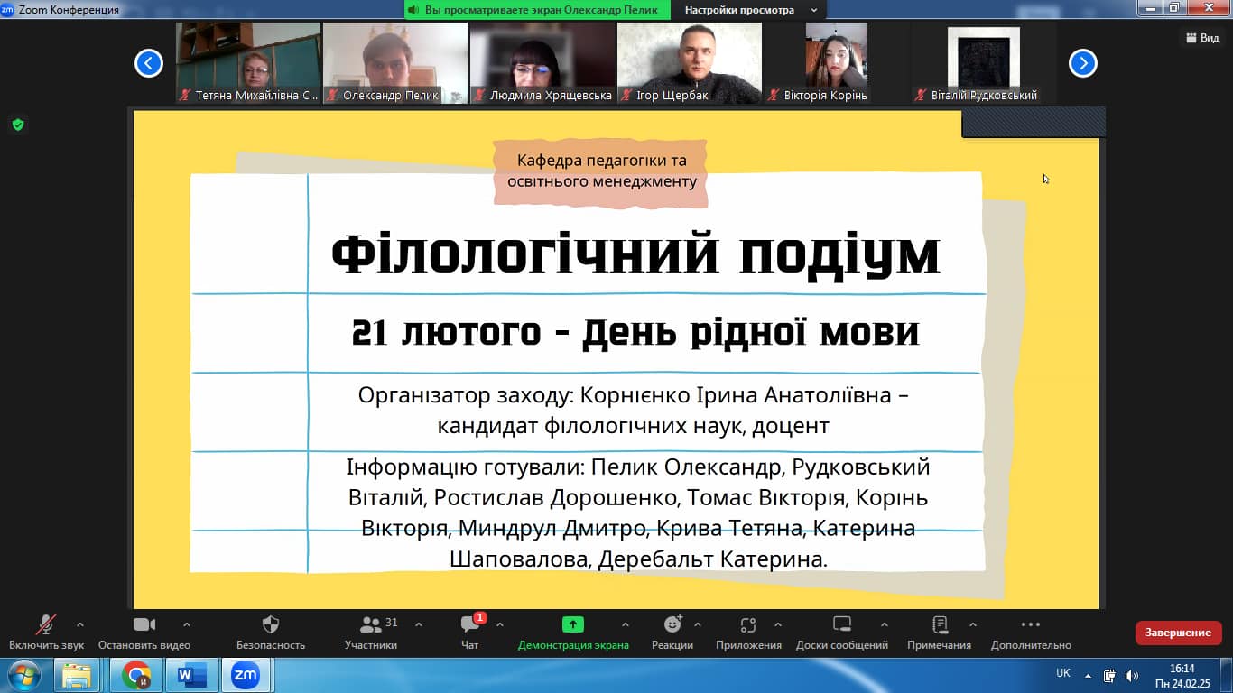Show previous participants with the left arrow
This screenshot has height=693, width=1233.
click(149, 63)
